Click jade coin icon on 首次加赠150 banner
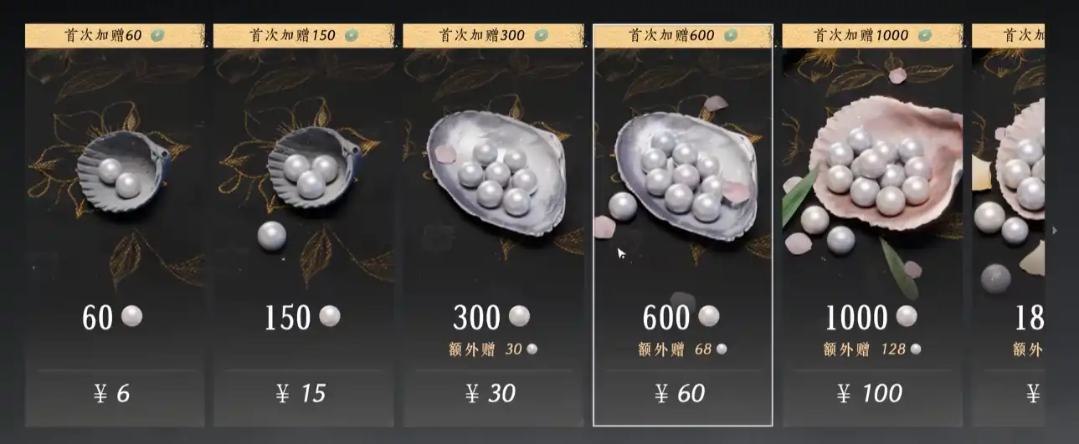This screenshot has height=444, width=1079. coord(352,35)
